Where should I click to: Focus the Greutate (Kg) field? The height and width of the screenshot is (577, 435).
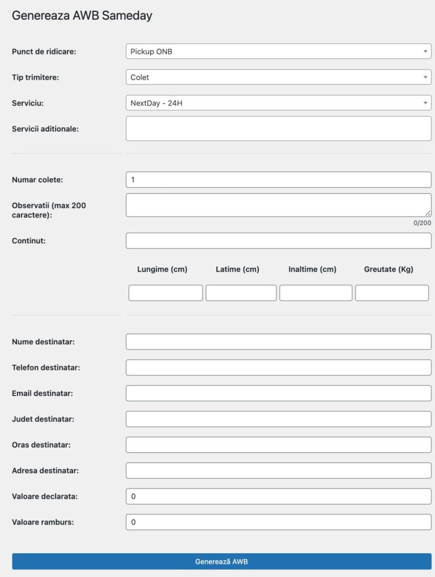(391, 292)
